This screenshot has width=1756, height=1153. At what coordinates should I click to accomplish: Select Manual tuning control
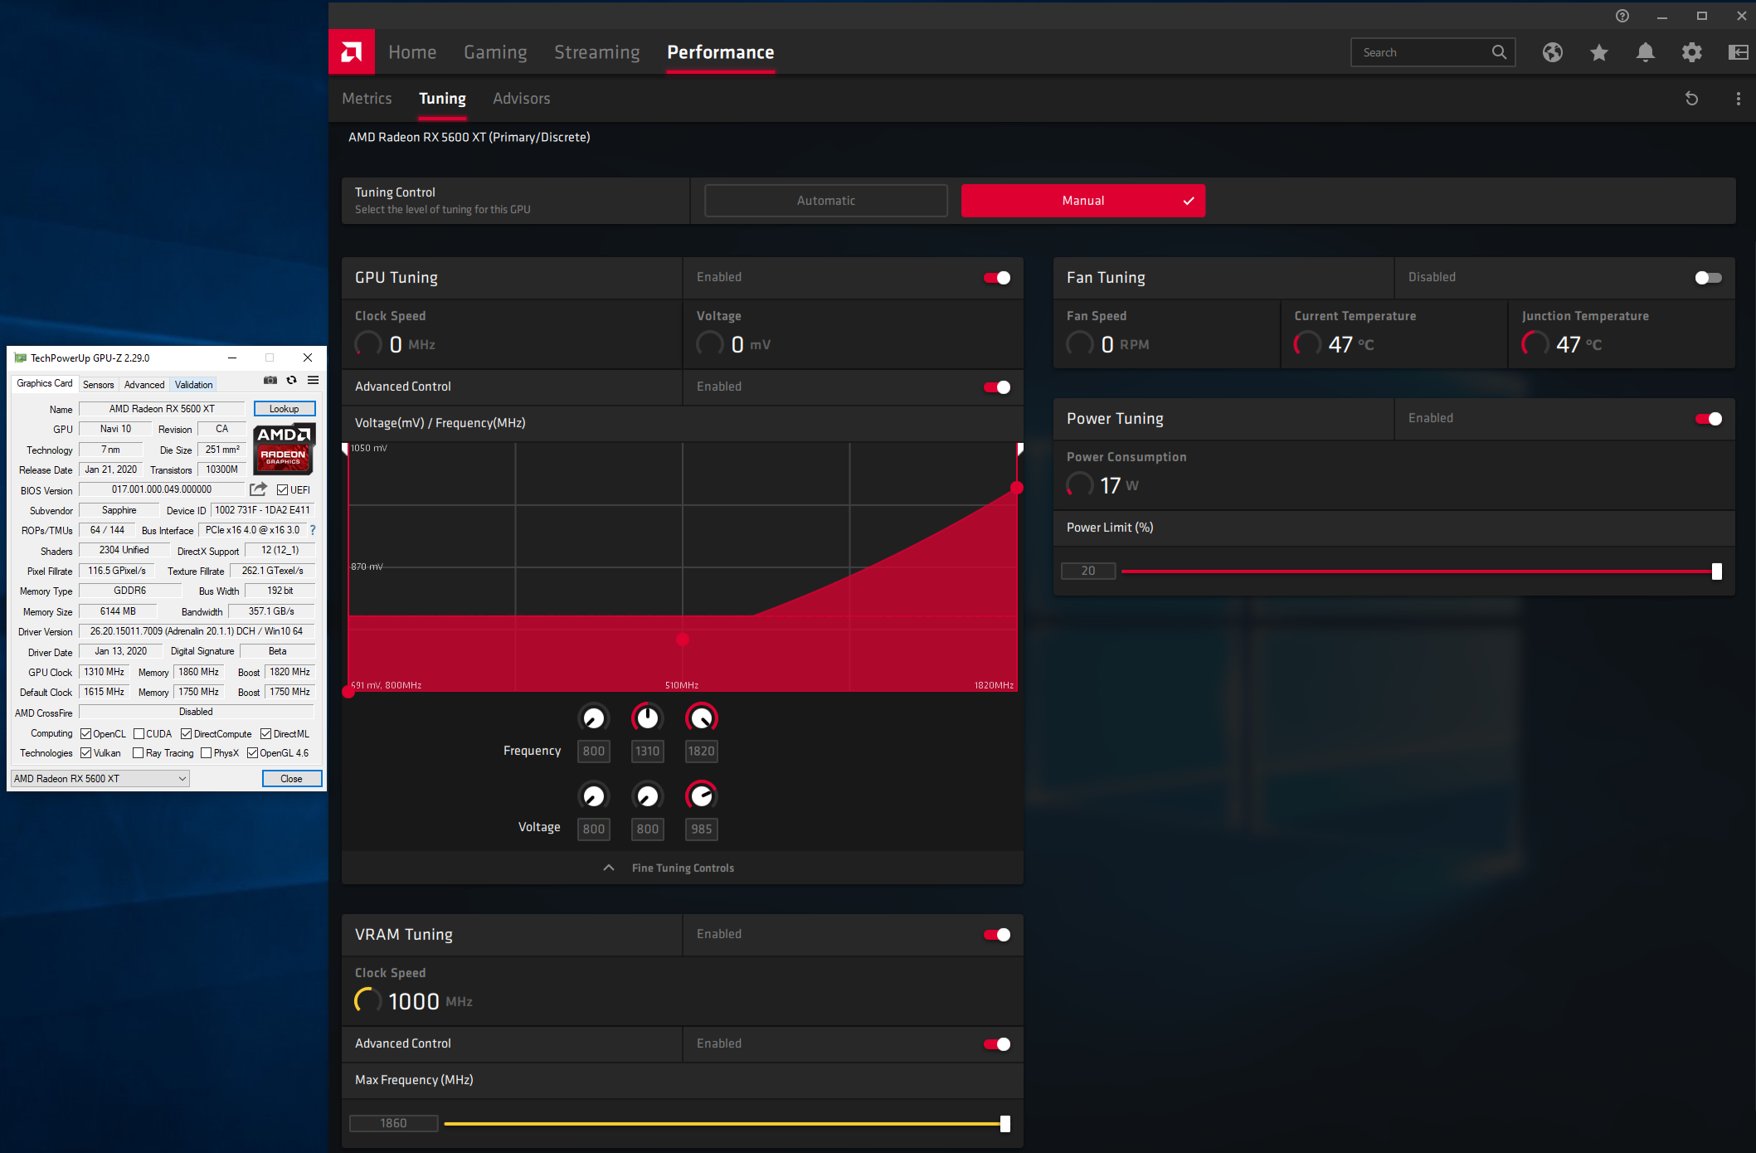[x=1083, y=201]
